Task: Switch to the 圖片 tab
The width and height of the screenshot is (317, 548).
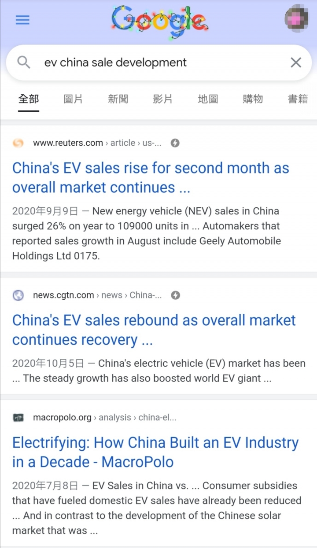Action: click(x=73, y=99)
